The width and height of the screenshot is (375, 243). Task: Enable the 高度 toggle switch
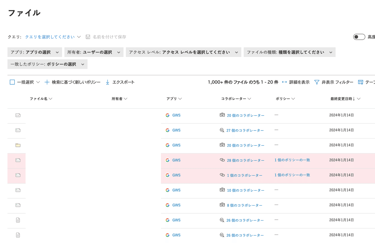[359, 37]
